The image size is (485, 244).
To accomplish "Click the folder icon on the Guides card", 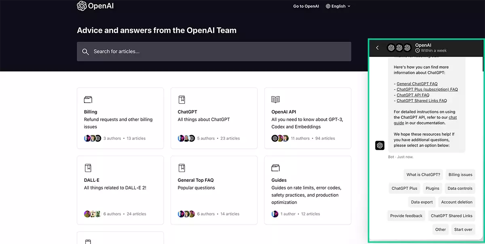I will click(x=276, y=168).
